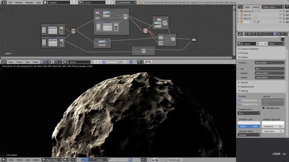289x162 pixels.
Task: Toggle planet viewport visibility eye
Action: click(280, 22)
